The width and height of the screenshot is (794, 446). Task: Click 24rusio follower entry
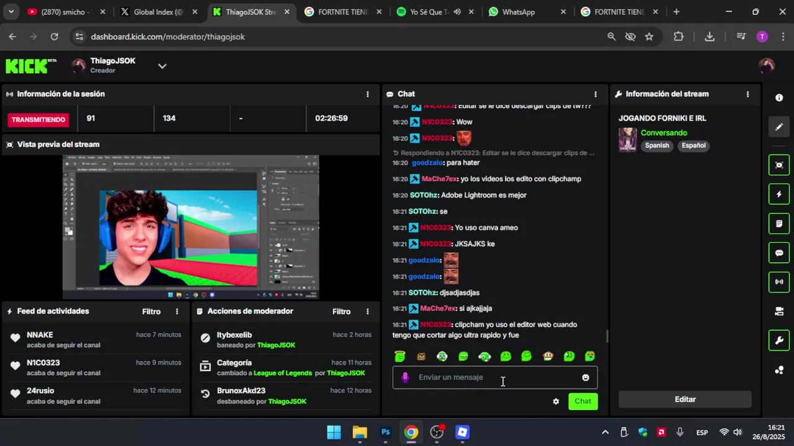(x=40, y=391)
